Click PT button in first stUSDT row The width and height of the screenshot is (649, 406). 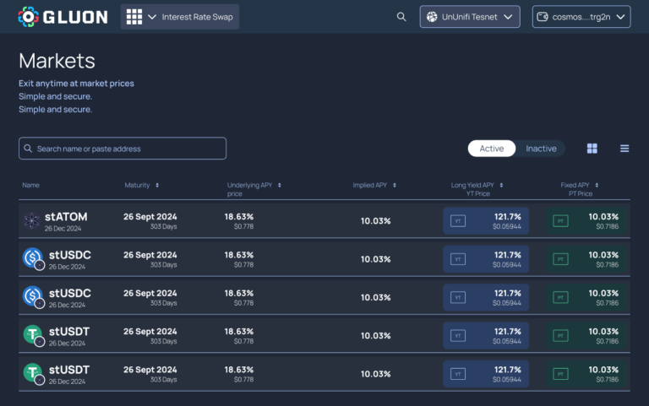click(x=586, y=336)
